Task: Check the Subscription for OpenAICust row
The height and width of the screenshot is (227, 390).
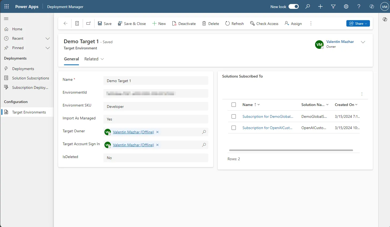Action: click(x=234, y=128)
